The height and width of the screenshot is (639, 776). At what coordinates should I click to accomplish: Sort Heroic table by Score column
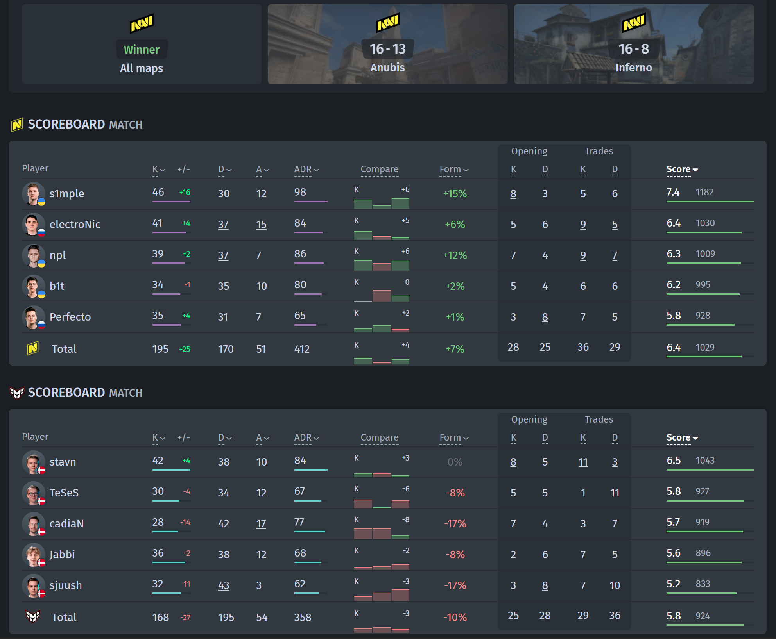click(x=682, y=438)
